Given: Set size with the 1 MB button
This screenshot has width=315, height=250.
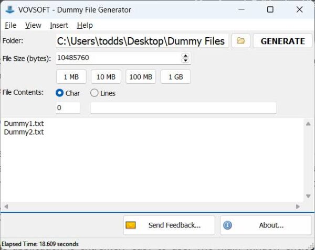Looking at the screenshot, I should (71, 77).
